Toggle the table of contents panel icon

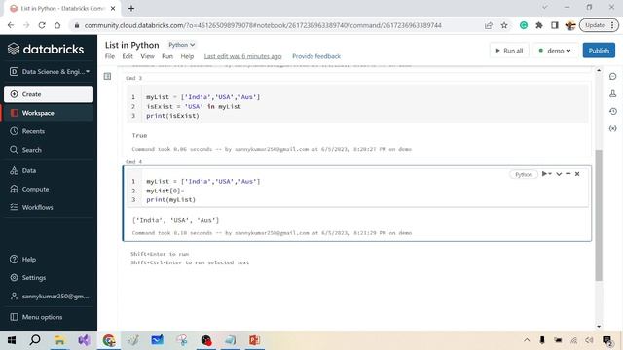pyautogui.click(x=107, y=76)
